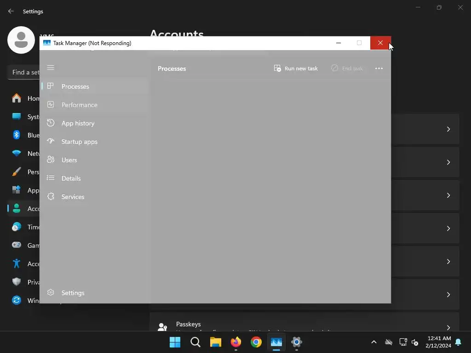The width and height of the screenshot is (471, 353).
Task: Click the Processes sidebar icon
Action: tap(51, 86)
